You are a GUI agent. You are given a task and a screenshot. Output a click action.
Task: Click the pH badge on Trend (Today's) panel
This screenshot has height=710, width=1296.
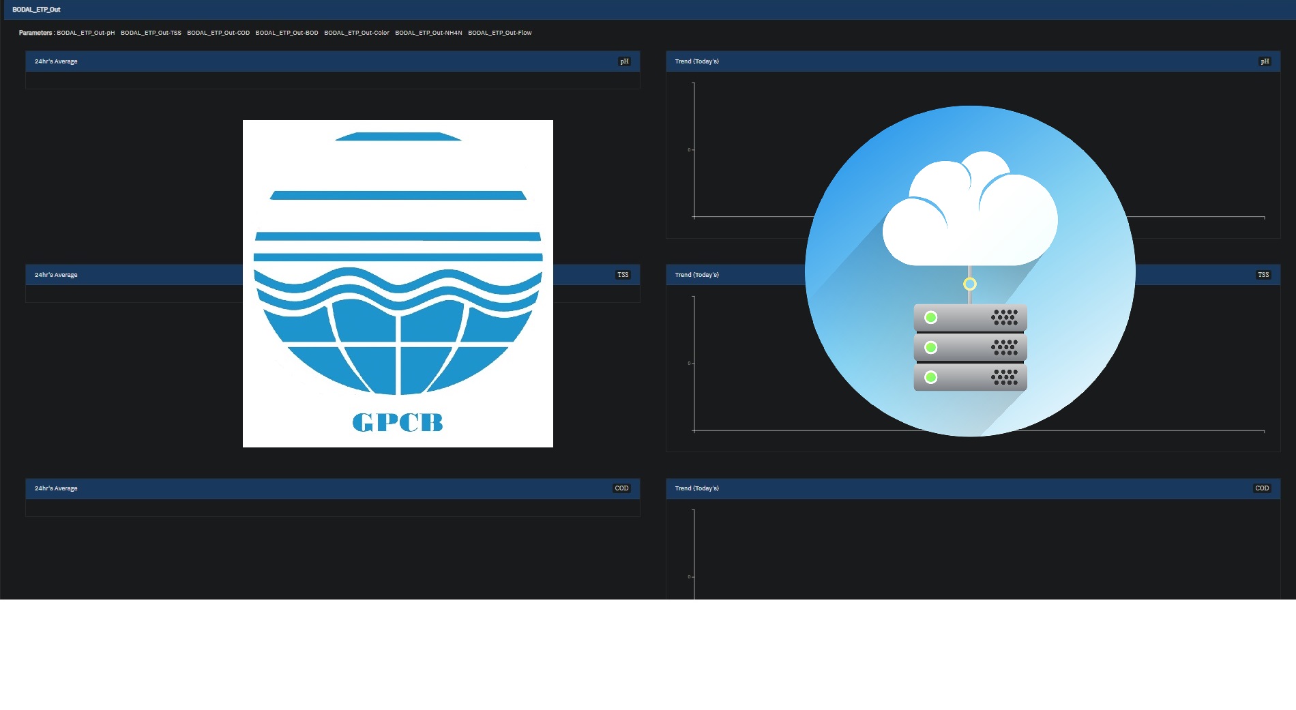[x=1265, y=61]
